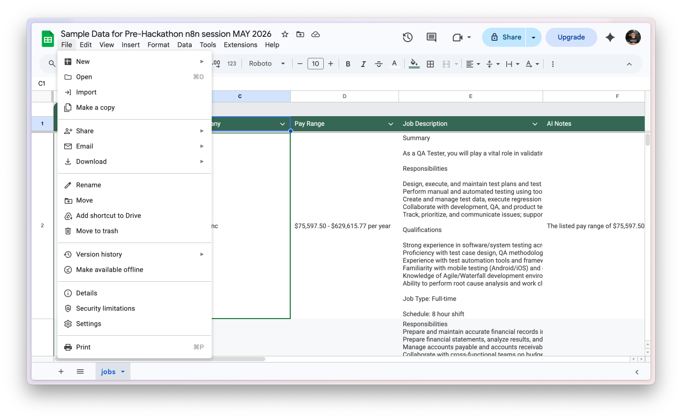View the cloud document status icon
The width and height of the screenshot is (682, 420).
316,34
